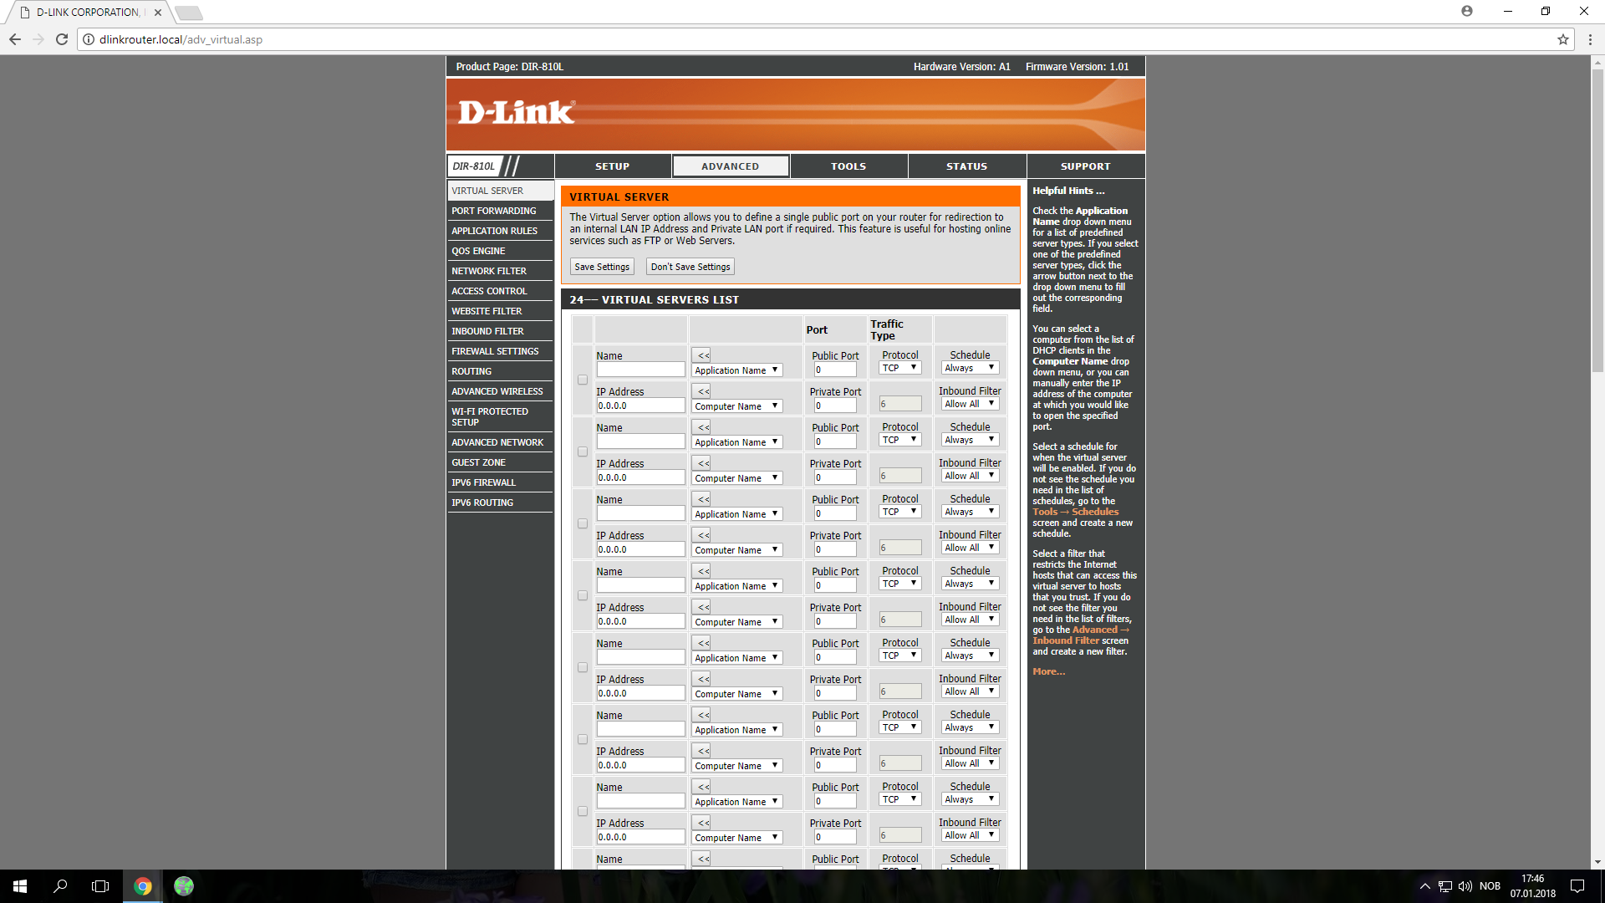Open the second row Protocol dropdown
The width and height of the screenshot is (1605, 903).
900,440
